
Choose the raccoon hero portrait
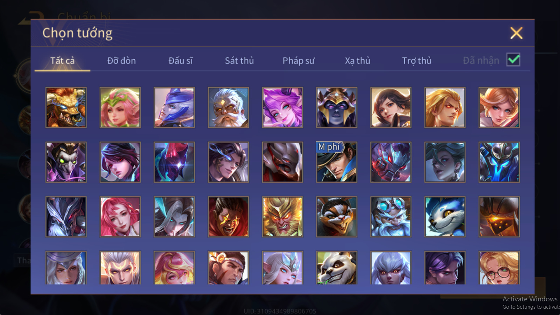(337, 217)
